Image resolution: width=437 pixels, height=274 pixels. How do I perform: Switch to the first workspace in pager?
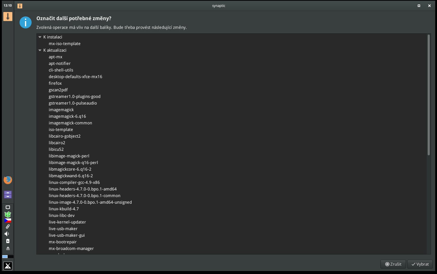[x=5, y=257]
